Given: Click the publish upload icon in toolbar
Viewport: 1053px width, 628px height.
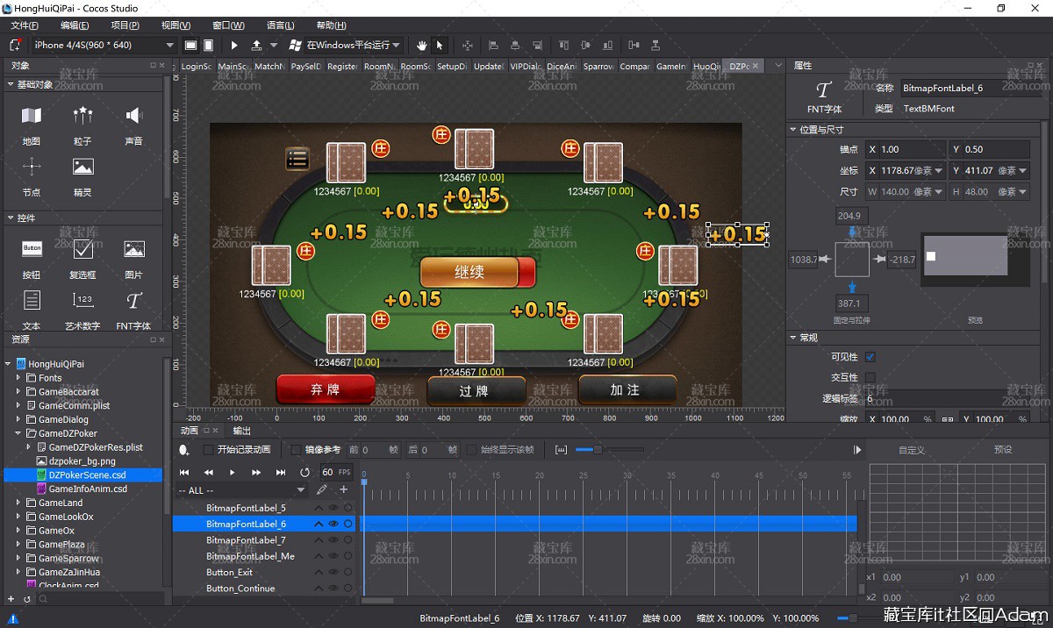Looking at the screenshot, I should (256, 45).
